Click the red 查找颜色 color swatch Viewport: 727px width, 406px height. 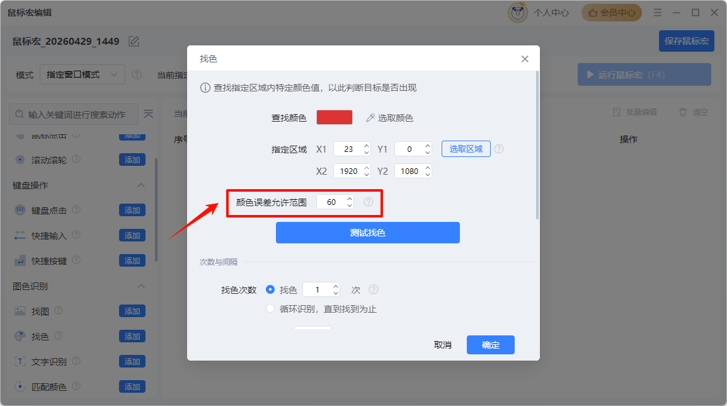[x=334, y=117]
